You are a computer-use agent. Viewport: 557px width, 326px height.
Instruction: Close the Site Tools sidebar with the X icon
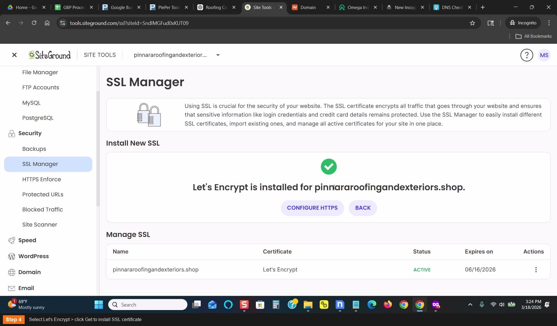pos(14,55)
